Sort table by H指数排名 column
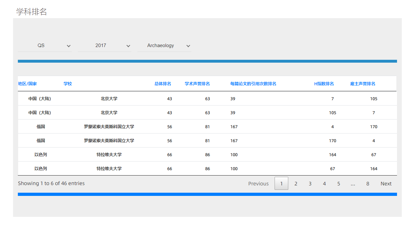412x228 pixels. [324, 84]
